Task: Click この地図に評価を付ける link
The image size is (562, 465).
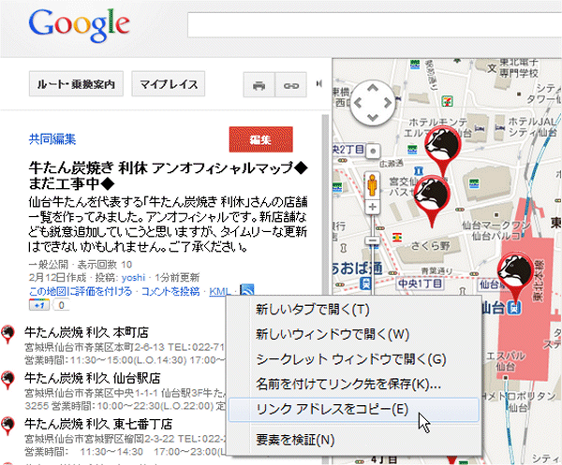Action: click(81, 291)
